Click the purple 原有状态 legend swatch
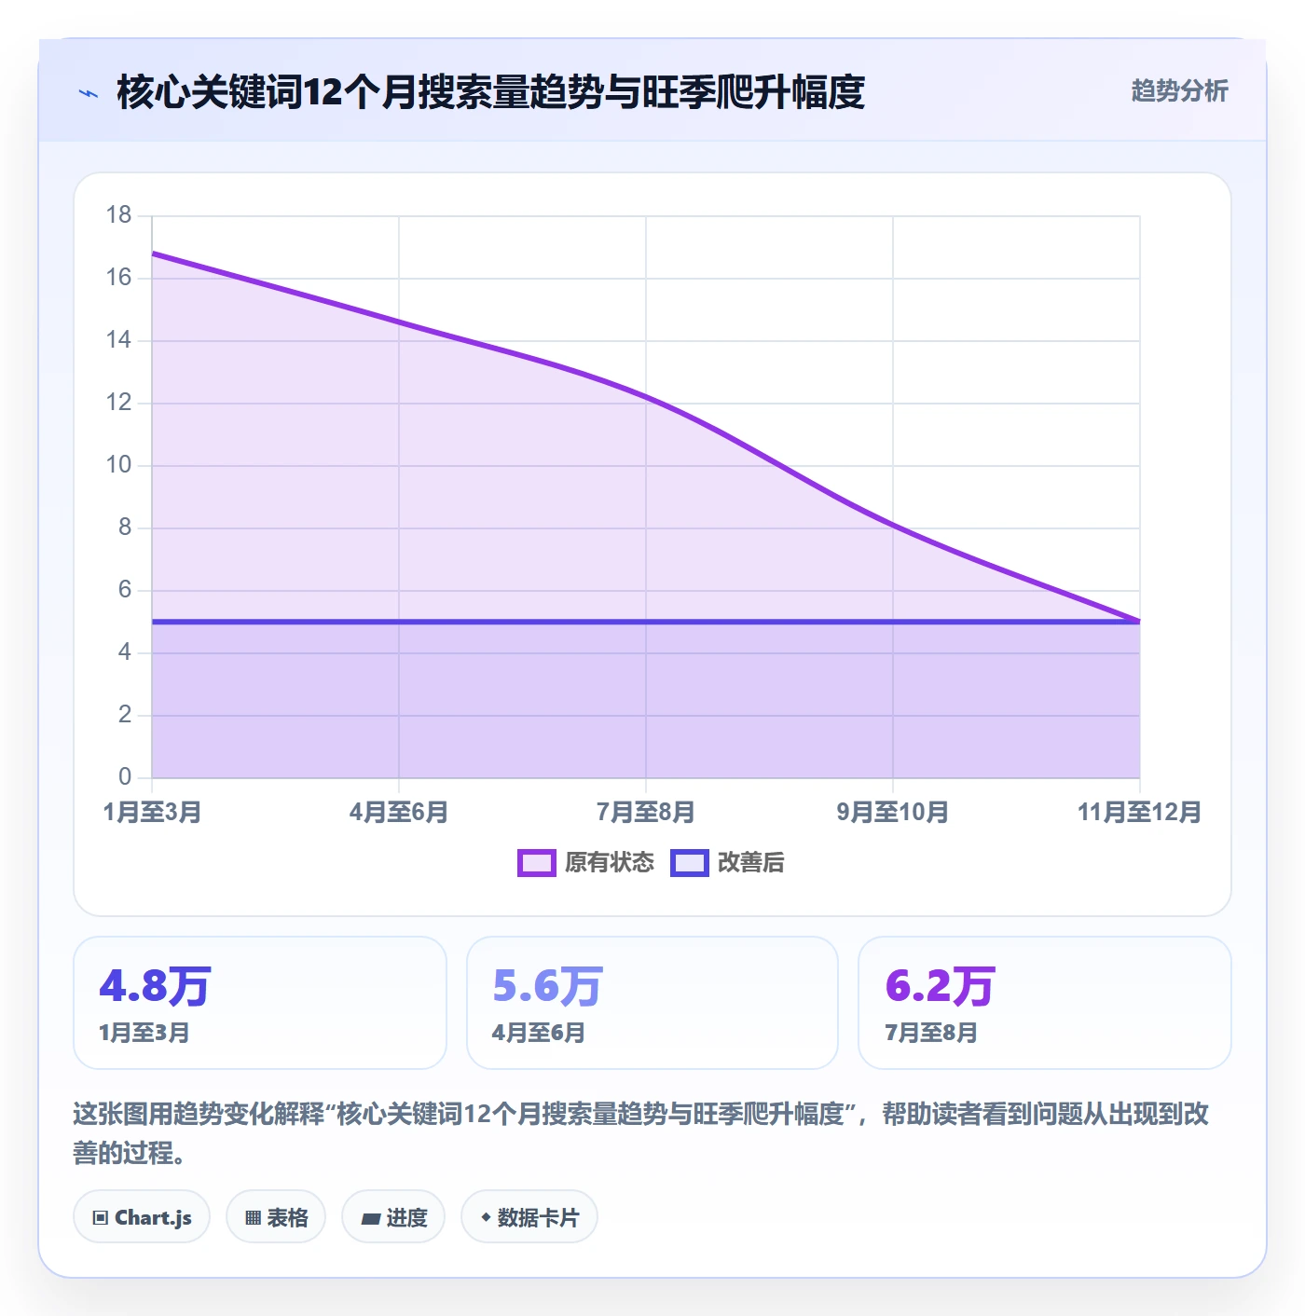 pyautogui.click(x=537, y=863)
